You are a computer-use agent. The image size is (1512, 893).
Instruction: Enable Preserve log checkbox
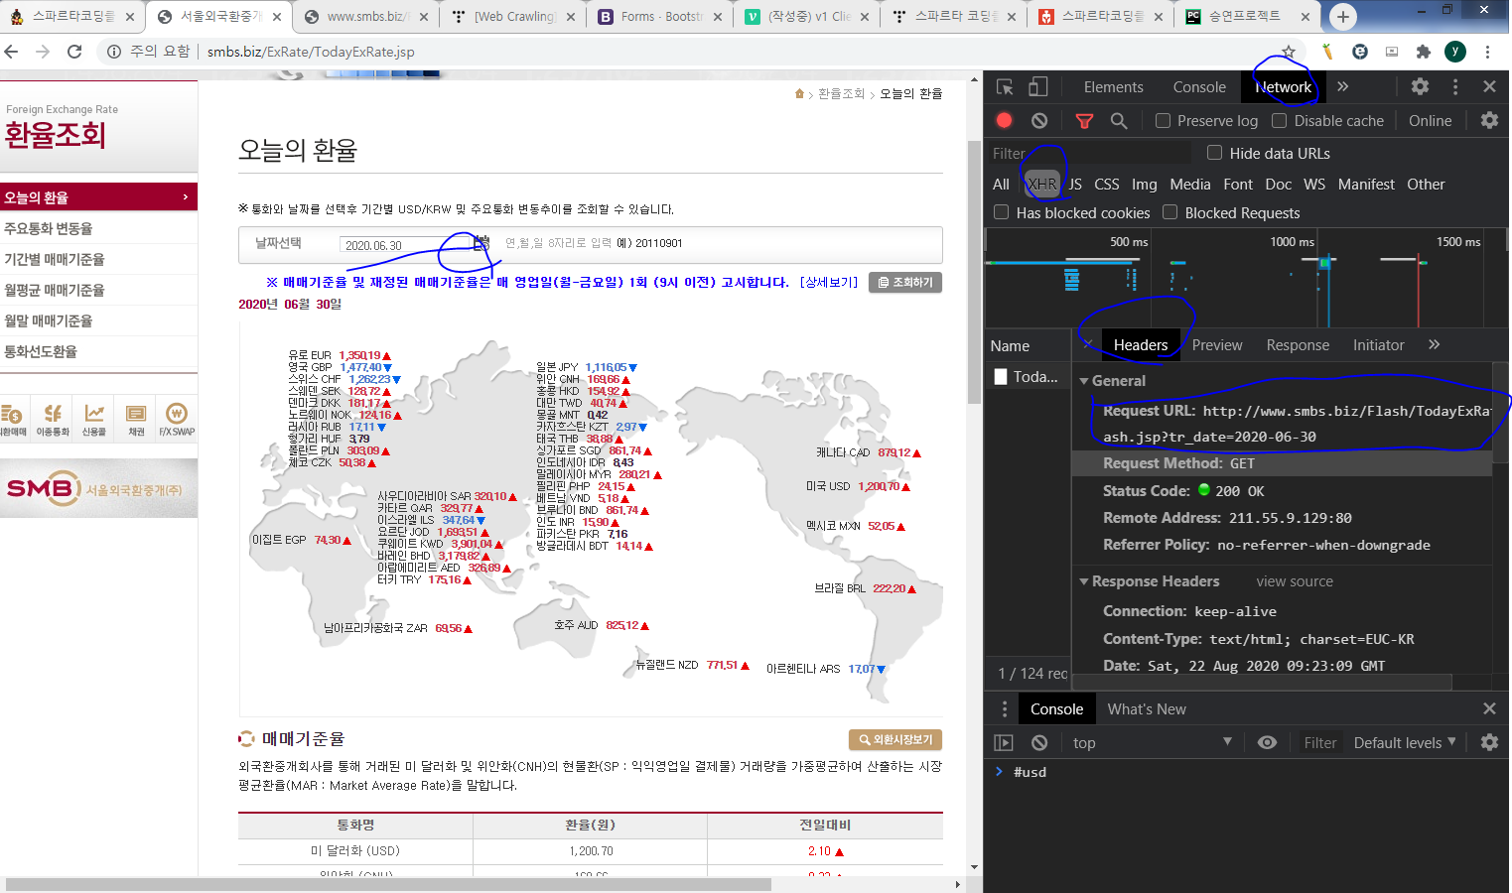pyautogui.click(x=1163, y=120)
